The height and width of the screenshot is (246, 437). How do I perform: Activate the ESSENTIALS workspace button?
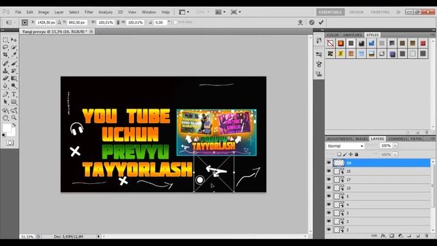tap(330, 12)
